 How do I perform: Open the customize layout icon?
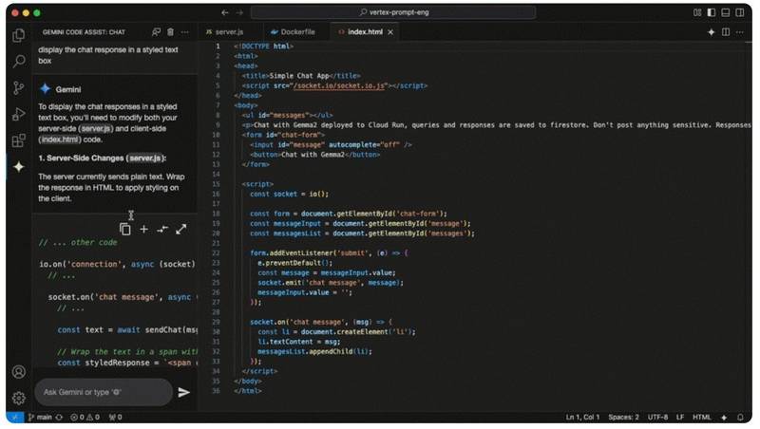tap(697, 12)
